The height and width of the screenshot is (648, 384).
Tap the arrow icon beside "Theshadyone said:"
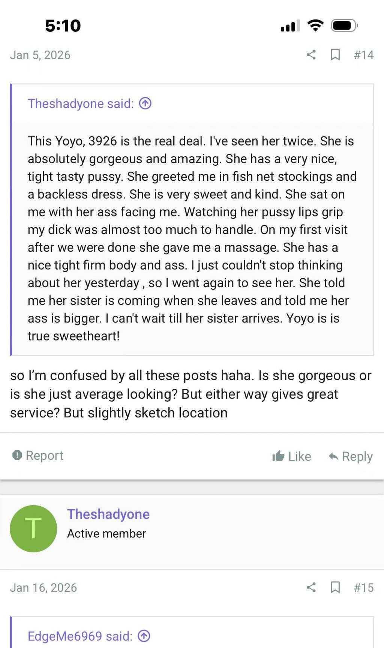click(145, 103)
